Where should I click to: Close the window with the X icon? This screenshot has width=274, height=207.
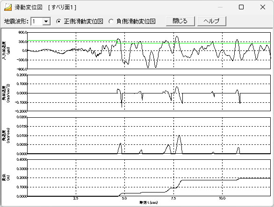263,7
